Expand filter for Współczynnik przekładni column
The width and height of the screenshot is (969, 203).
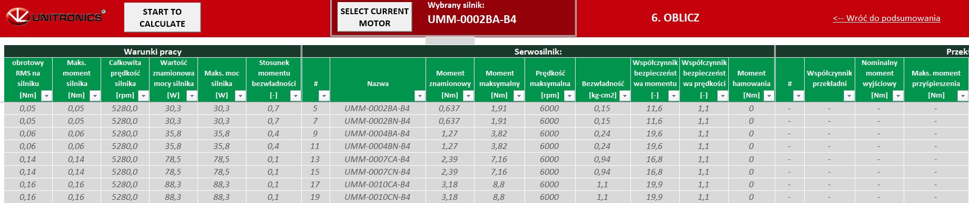[x=848, y=95]
